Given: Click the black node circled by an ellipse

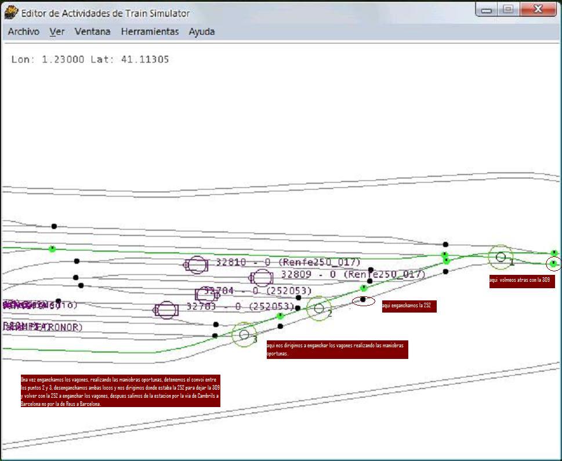Looking at the screenshot, I should point(363,300).
